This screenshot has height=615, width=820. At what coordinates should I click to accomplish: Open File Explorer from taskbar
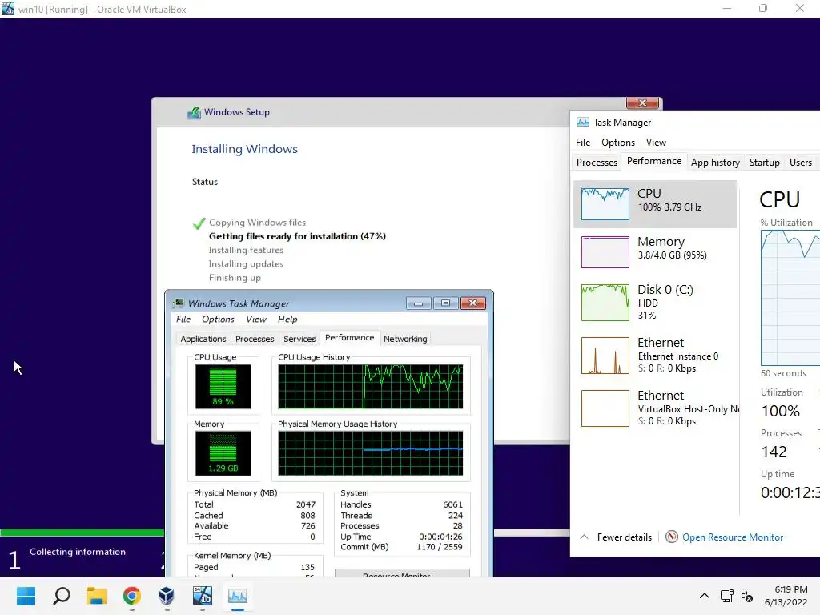[97, 596]
